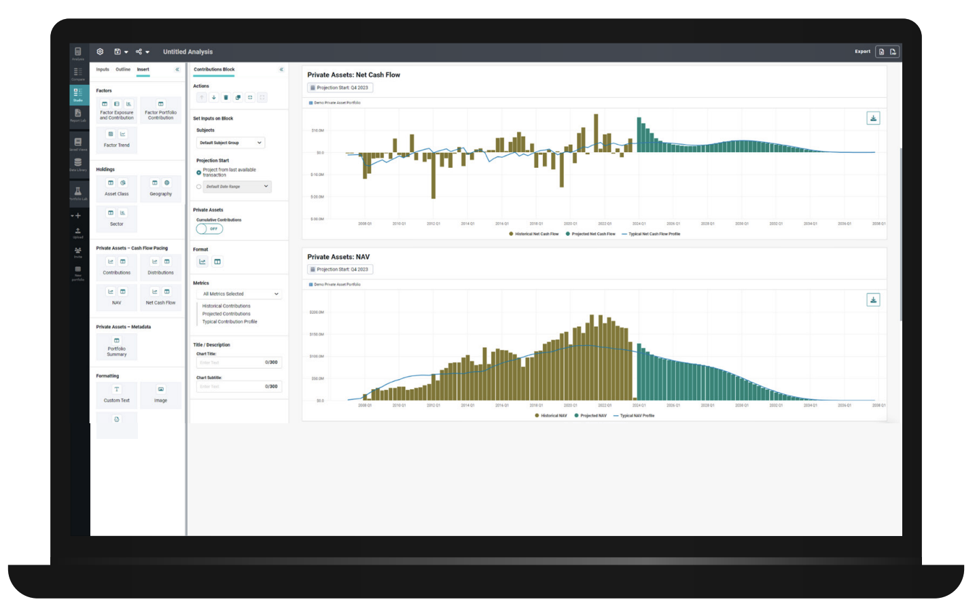Download the Net Cash Flow chart
The width and height of the screenshot is (977, 606).
873,118
